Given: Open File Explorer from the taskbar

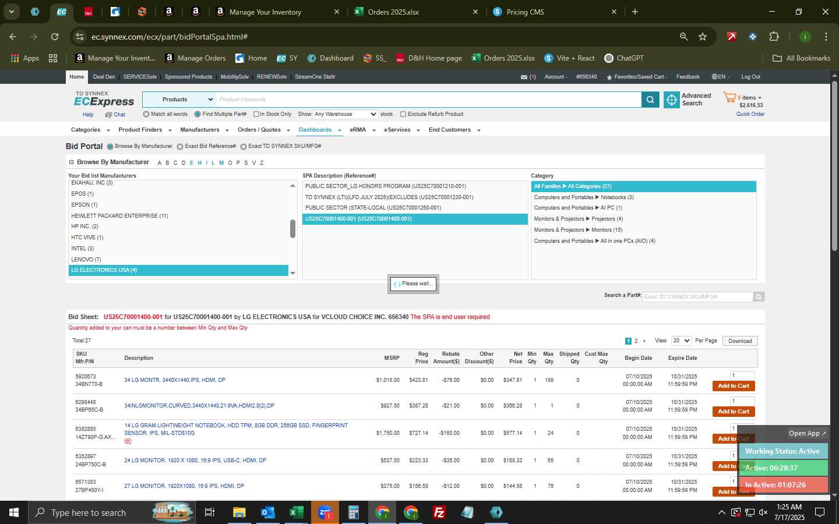Looking at the screenshot, I should (239, 512).
